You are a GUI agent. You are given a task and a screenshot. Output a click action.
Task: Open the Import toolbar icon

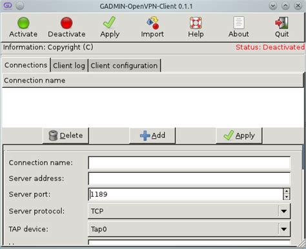click(152, 23)
